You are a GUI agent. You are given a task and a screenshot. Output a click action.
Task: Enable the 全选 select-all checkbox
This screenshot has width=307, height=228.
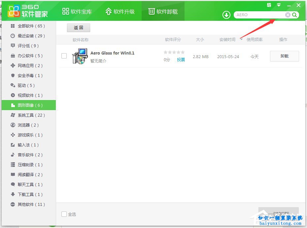click(64, 214)
